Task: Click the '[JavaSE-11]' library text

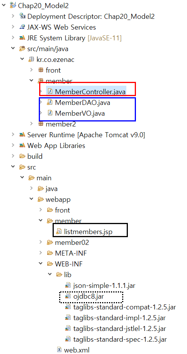Action: coord(104,38)
